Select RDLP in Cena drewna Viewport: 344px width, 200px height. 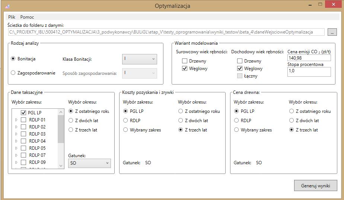tap(236, 120)
